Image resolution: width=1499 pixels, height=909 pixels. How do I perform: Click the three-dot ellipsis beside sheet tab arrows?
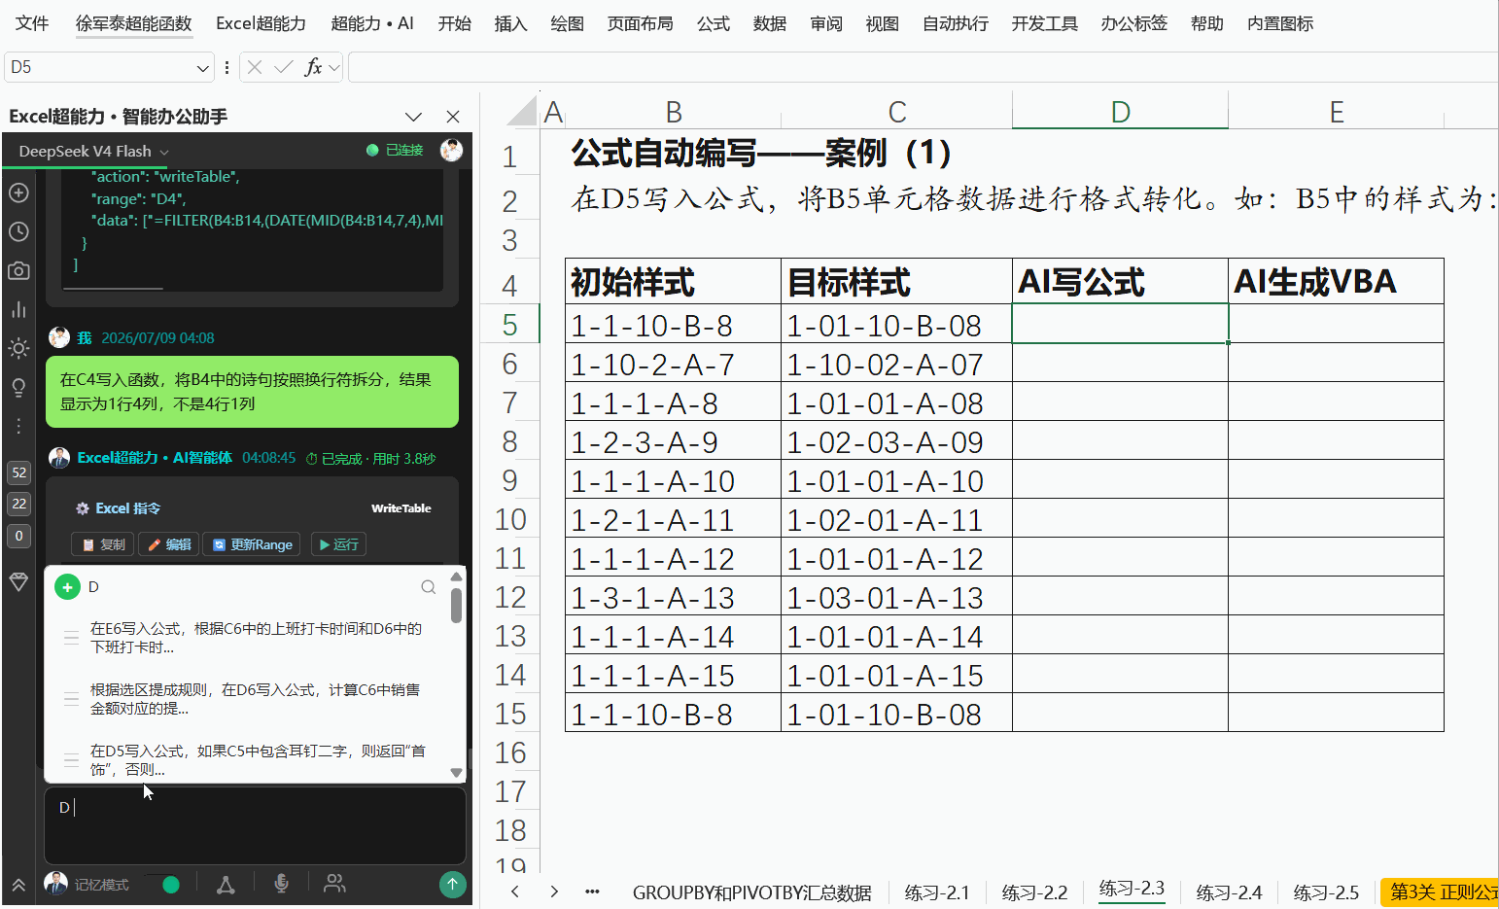click(x=592, y=892)
